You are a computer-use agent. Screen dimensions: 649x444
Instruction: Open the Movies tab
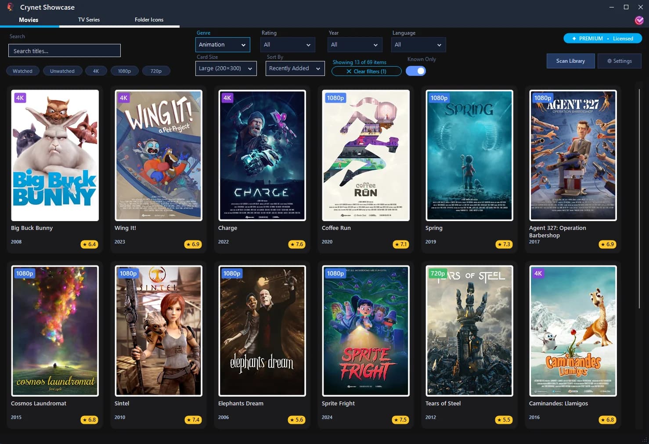29,20
